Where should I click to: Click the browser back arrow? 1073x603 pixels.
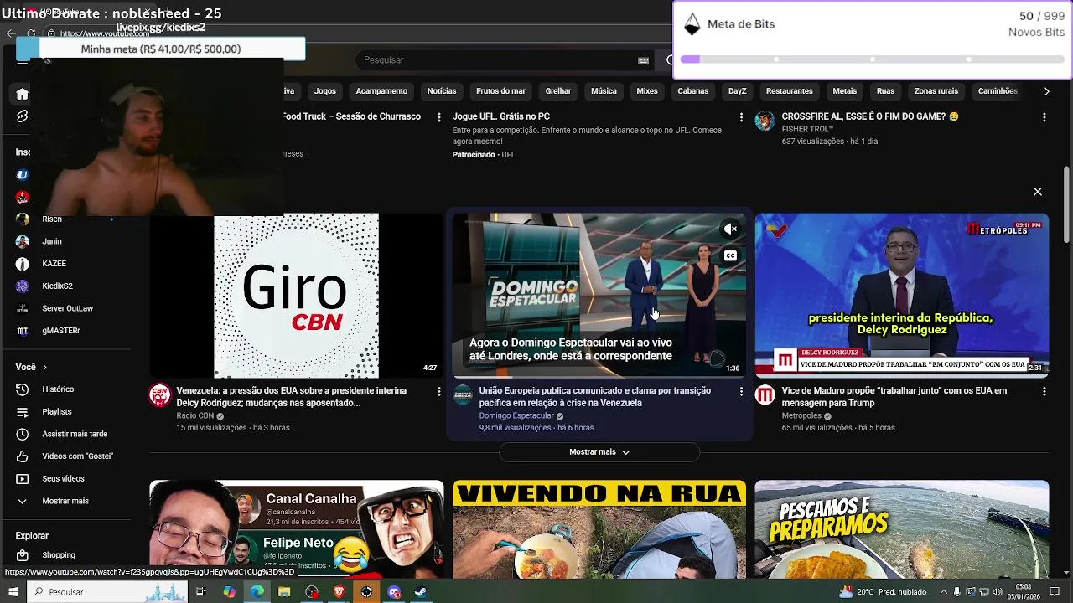click(x=10, y=33)
